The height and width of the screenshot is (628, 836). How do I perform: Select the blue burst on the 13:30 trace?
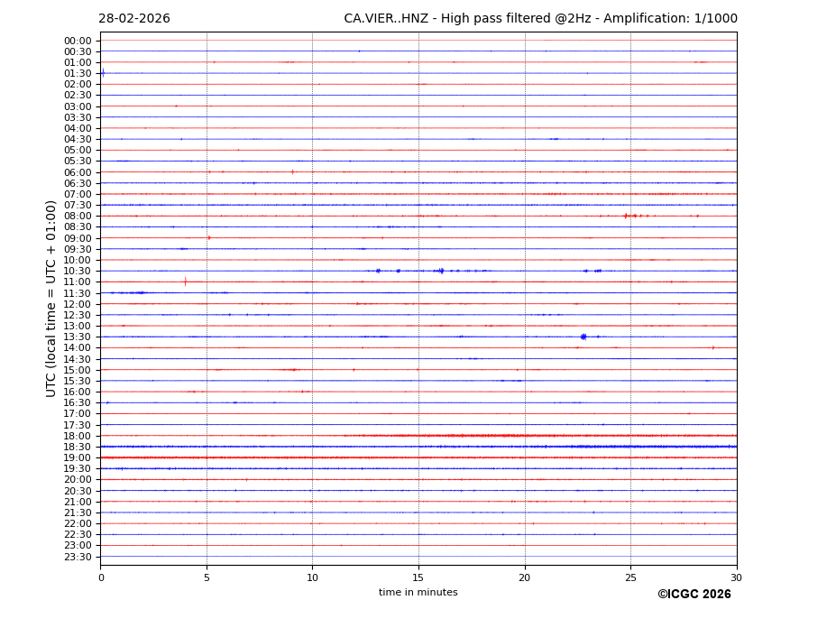tap(583, 337)
